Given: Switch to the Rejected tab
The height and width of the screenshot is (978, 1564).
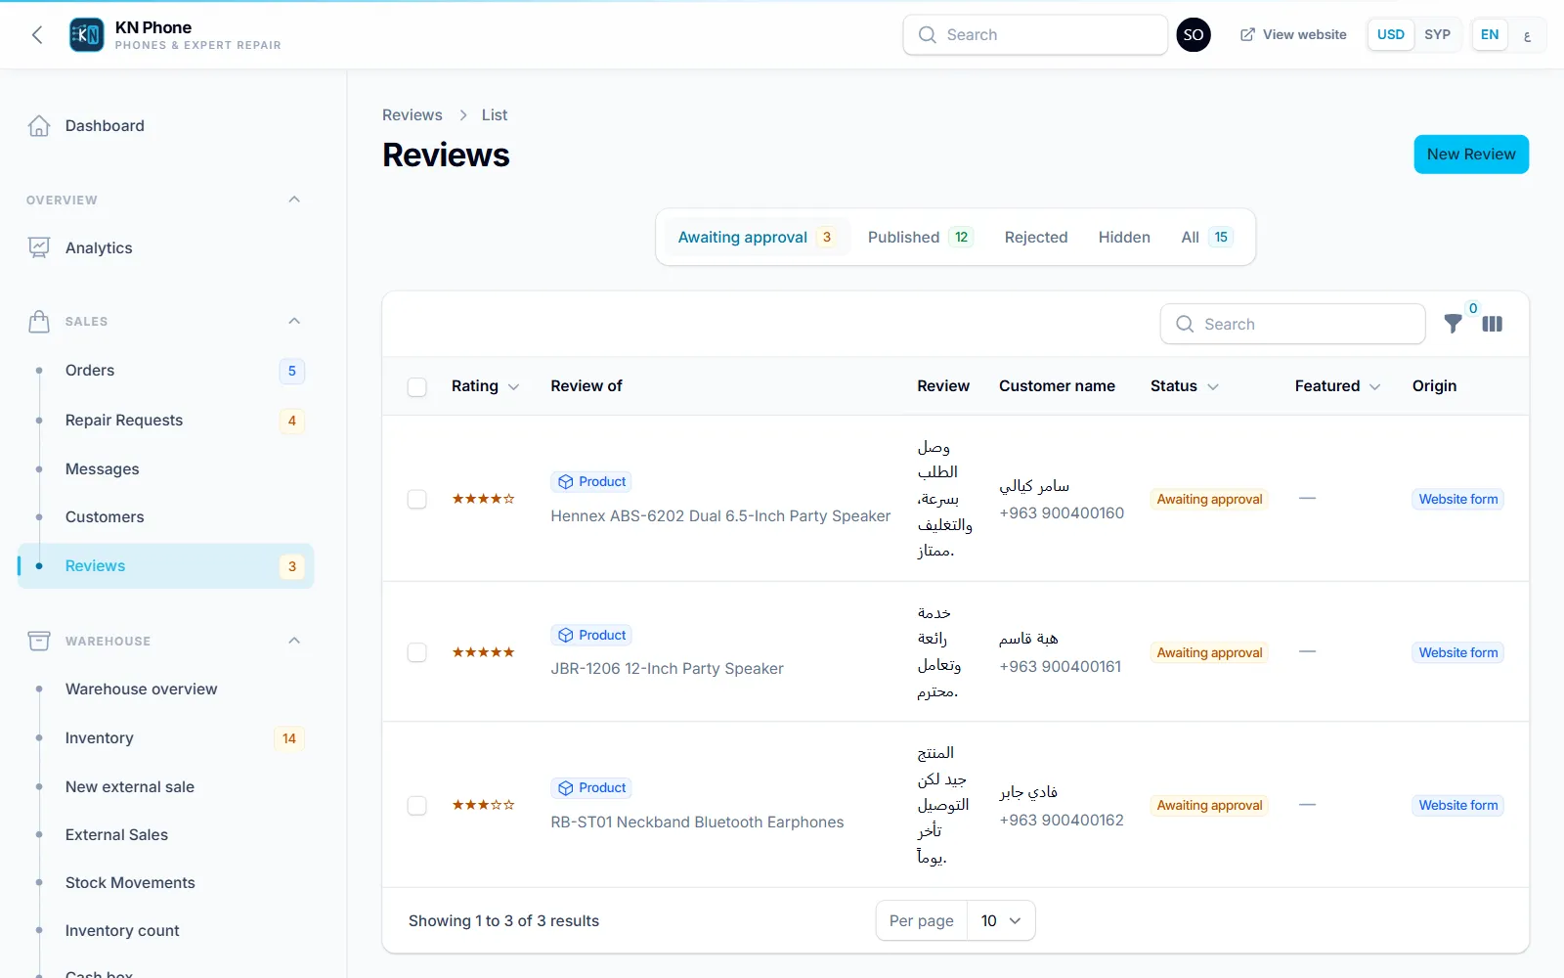Looking at the screenshot, I should point(1036,238).
